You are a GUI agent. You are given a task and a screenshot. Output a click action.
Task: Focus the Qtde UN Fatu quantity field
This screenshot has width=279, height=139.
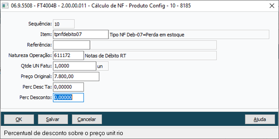click(74, 66)
